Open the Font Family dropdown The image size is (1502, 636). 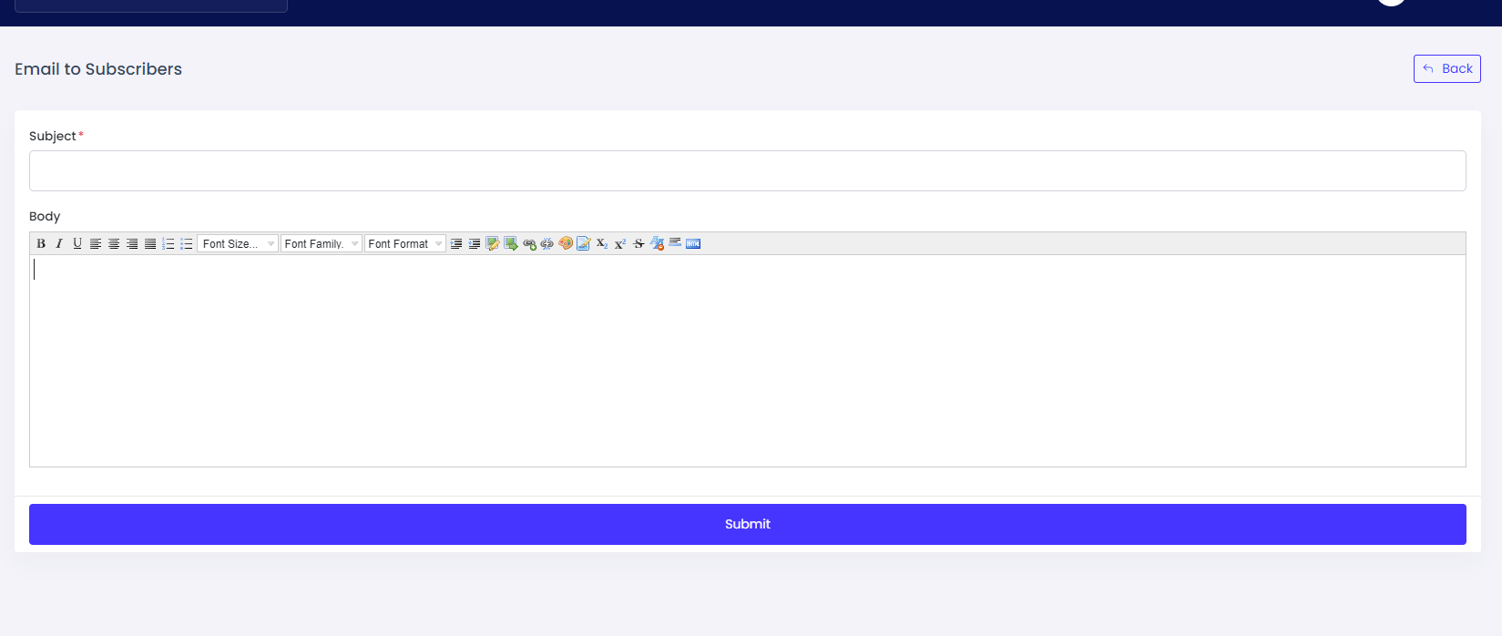[x=321, y=243]
